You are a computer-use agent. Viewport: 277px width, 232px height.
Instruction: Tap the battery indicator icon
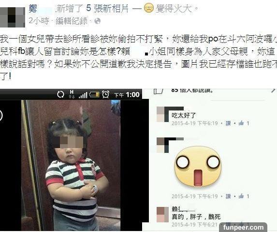(x=94, y=95)
